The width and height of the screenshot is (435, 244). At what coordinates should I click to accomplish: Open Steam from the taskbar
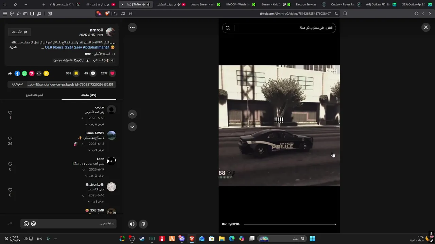pos(142,239)
